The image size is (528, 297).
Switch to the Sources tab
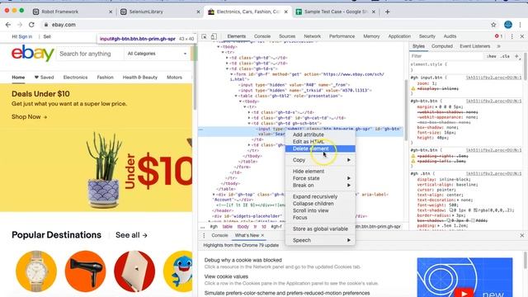click(x=287, y=36)
